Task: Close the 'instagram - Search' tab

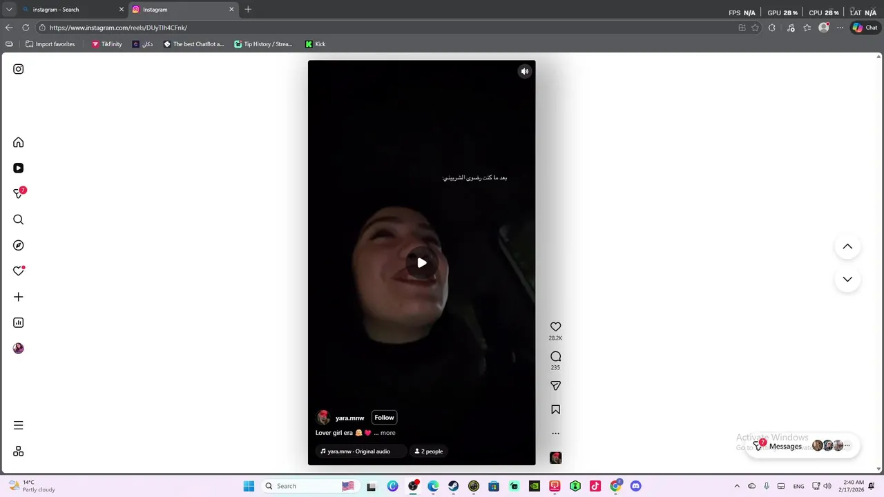Action: 122,10
